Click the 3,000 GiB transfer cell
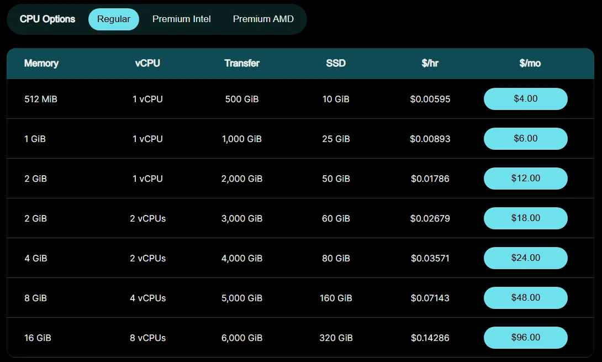This screenshot has height=362, width=602. tap(242, 219)
